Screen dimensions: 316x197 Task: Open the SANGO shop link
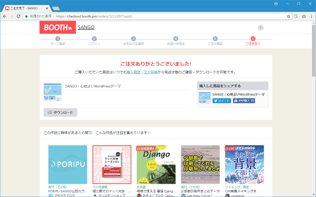(86, 27)
